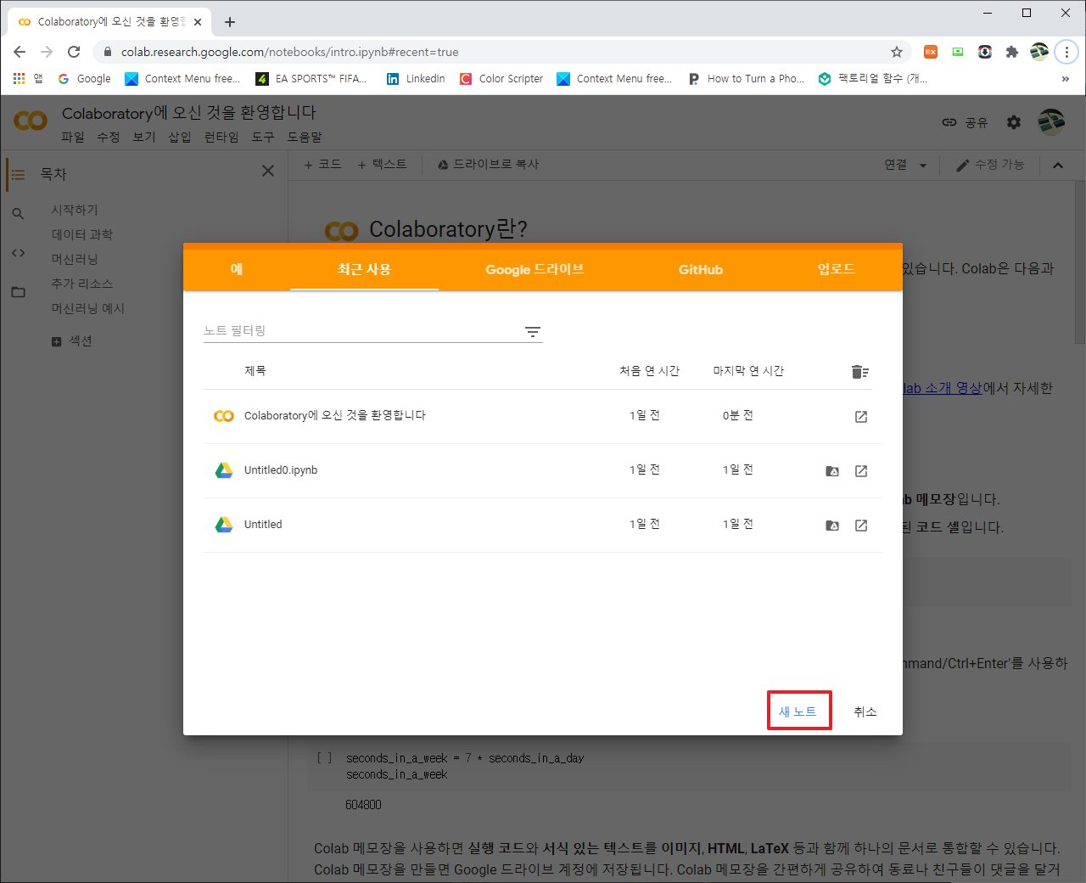
Task: Cancel the dialog with 취소
Action: pyautogui.click(x=865, y=711)
